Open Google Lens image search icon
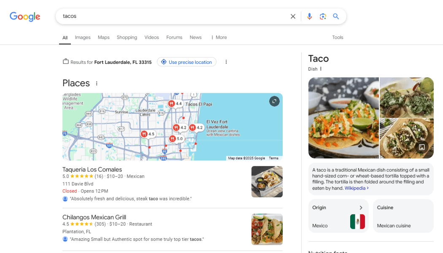 click(x=323, y=16)
